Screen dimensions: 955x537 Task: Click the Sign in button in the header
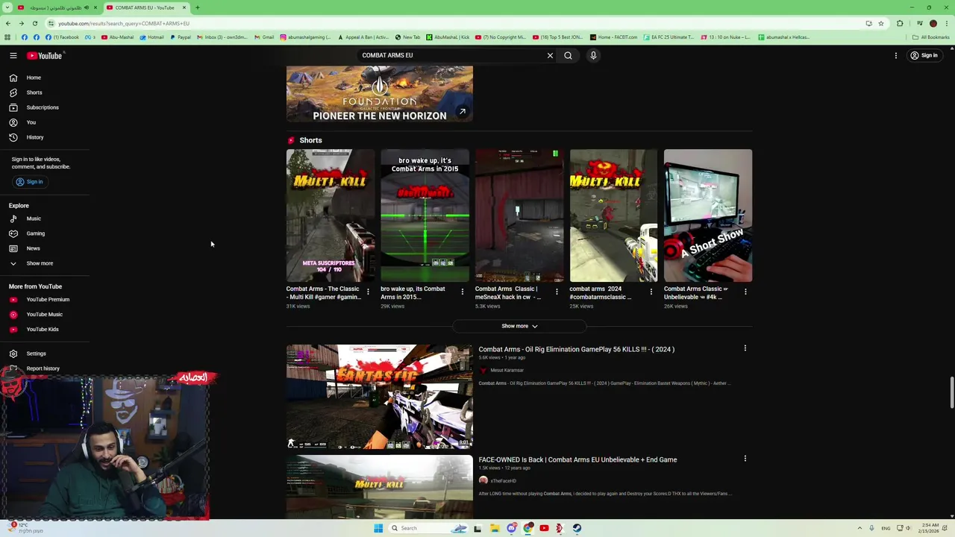[x=924, y=55]
